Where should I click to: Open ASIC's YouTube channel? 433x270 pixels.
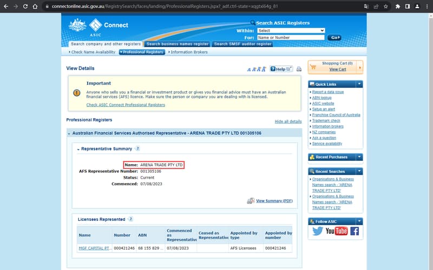click(x=336, y=231)
